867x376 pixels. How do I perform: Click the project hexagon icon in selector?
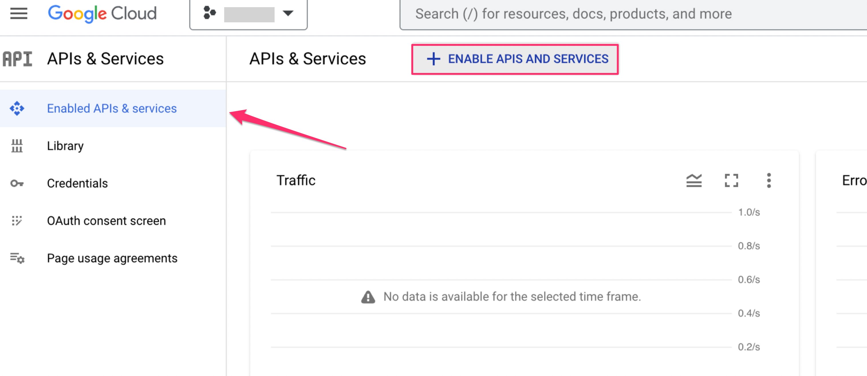pyautogui.click(x=209, y=13)
